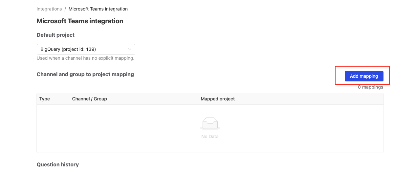Click the empty inbox No Data icon
The image size is (416, 170).
210,124
